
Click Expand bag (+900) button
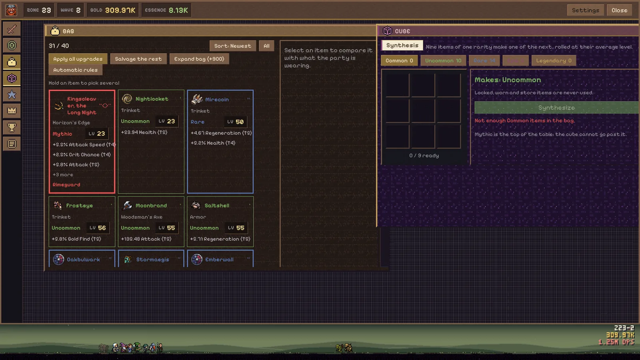point(199,59)
